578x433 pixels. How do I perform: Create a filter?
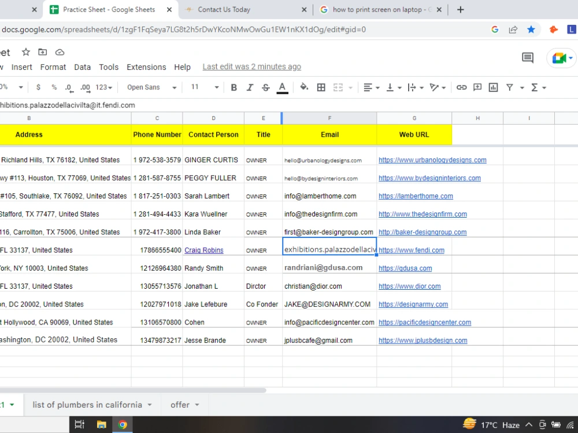click(509, 87)
